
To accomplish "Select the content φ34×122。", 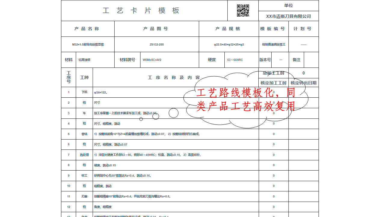I will click(x=101, y=93).
